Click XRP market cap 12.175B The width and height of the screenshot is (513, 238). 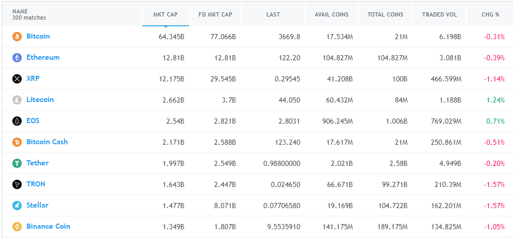coord(172,79)
